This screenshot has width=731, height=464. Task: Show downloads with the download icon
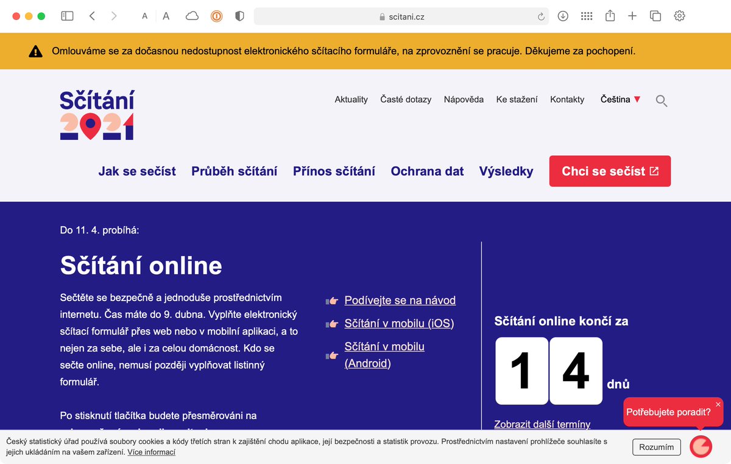563,16
